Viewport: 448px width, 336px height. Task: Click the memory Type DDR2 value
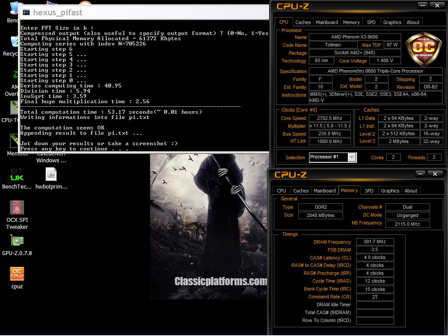pyautogui.click(x=321, y=207)
